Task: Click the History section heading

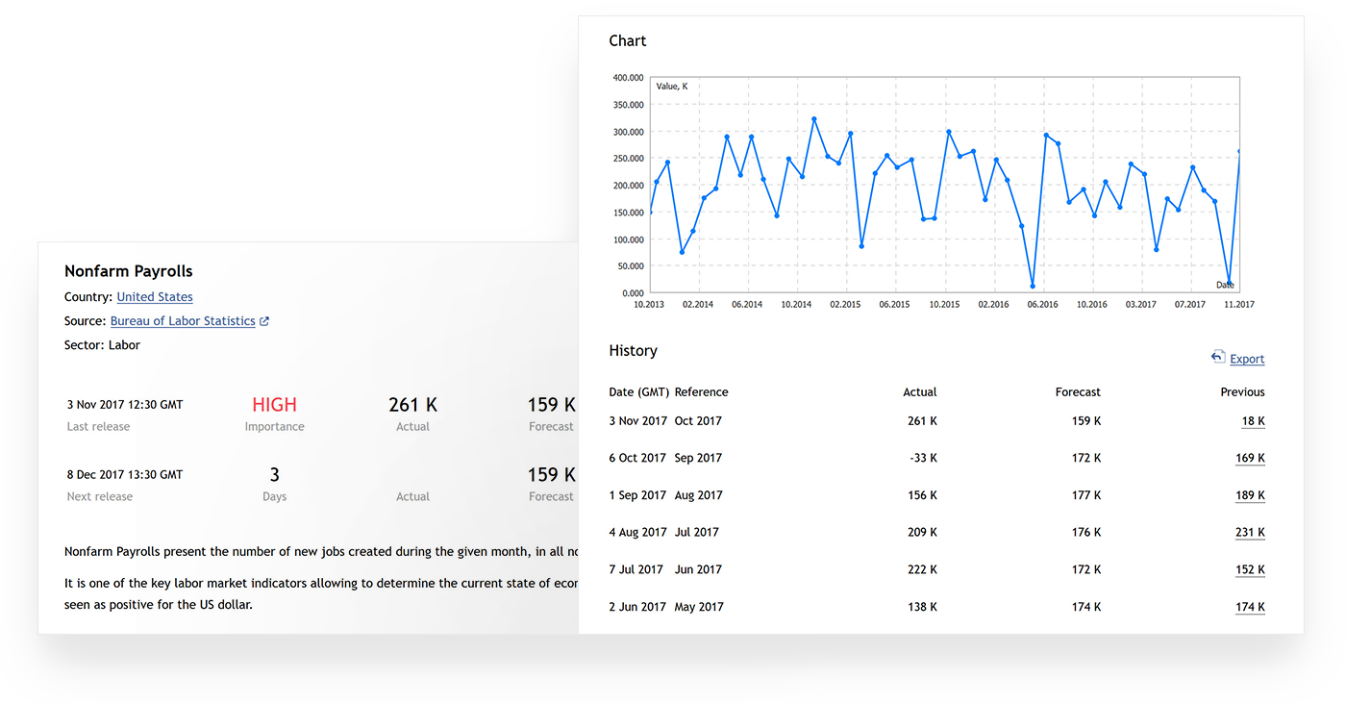Action: 633,350
